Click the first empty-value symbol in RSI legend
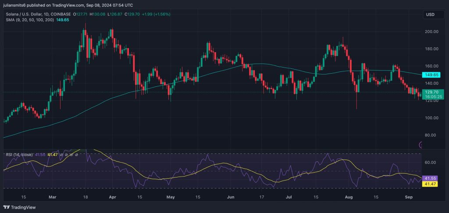 [61, 155]
